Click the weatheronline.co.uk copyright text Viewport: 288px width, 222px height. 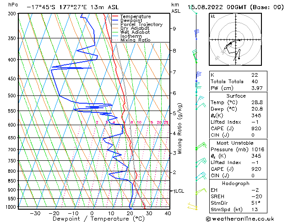(x=240, y=219)
